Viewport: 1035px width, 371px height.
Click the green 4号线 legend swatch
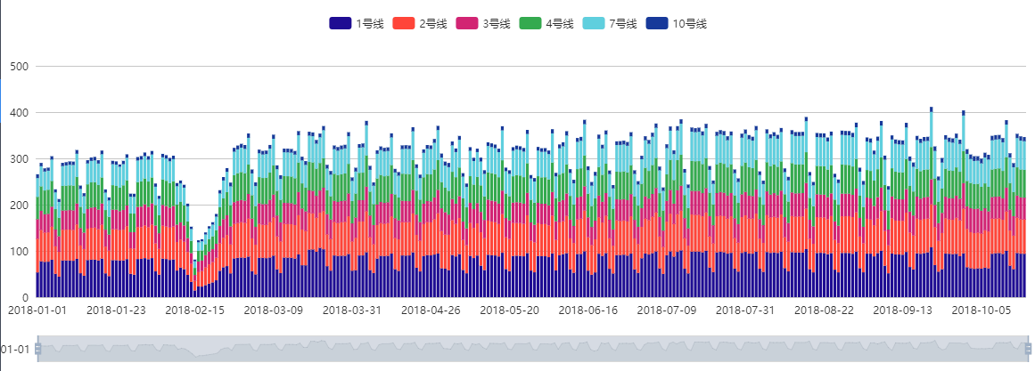[x=530, y=24]
